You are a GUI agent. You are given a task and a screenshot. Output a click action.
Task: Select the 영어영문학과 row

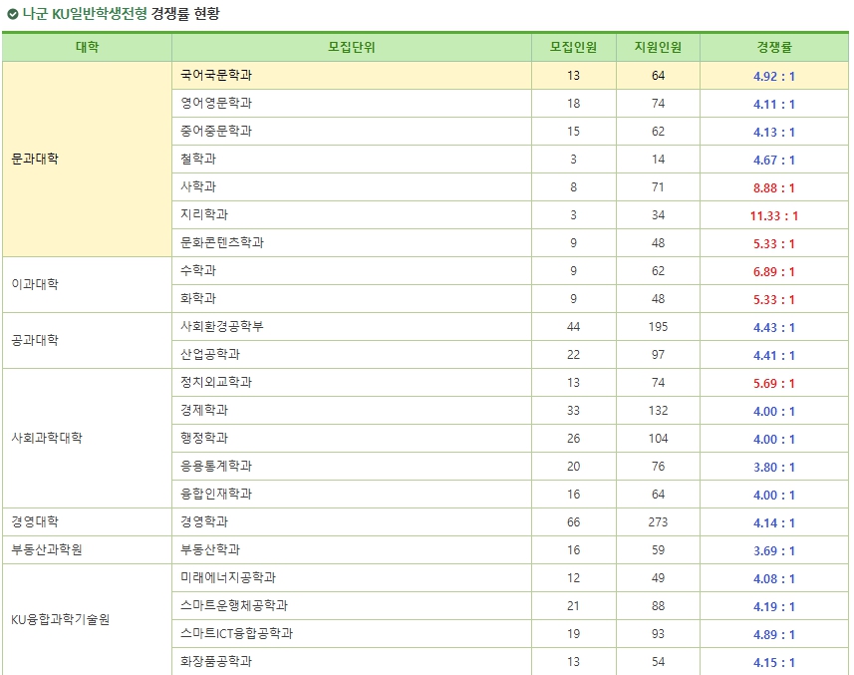510,104
